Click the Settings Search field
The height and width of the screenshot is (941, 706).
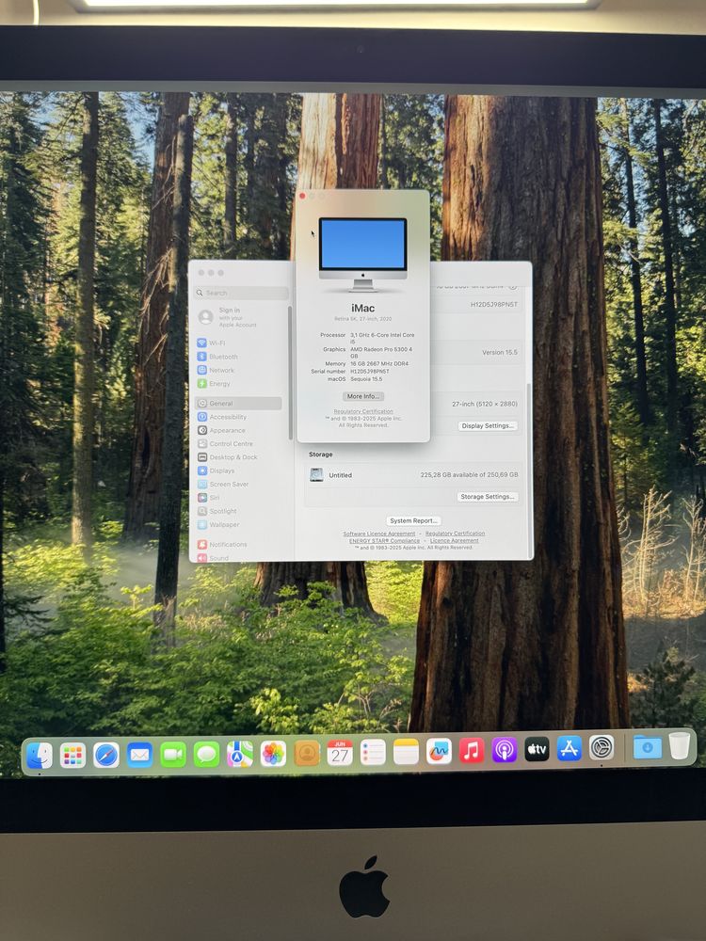pyautogui.click(x=241, y=293)
